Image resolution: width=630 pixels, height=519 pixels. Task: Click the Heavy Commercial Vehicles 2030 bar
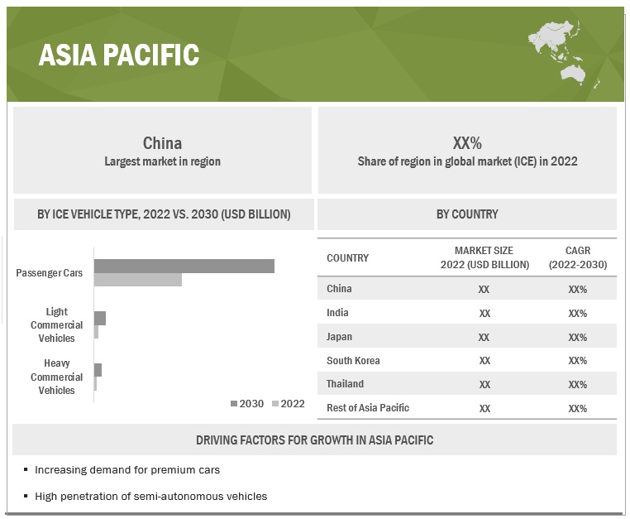point(98,370)
